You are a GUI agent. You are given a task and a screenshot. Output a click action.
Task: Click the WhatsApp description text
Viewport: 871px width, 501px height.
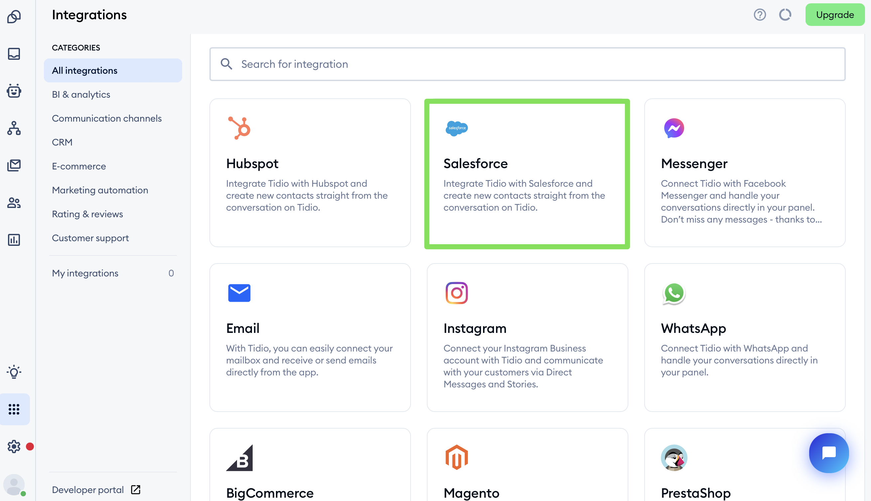(x=739, y=360)
